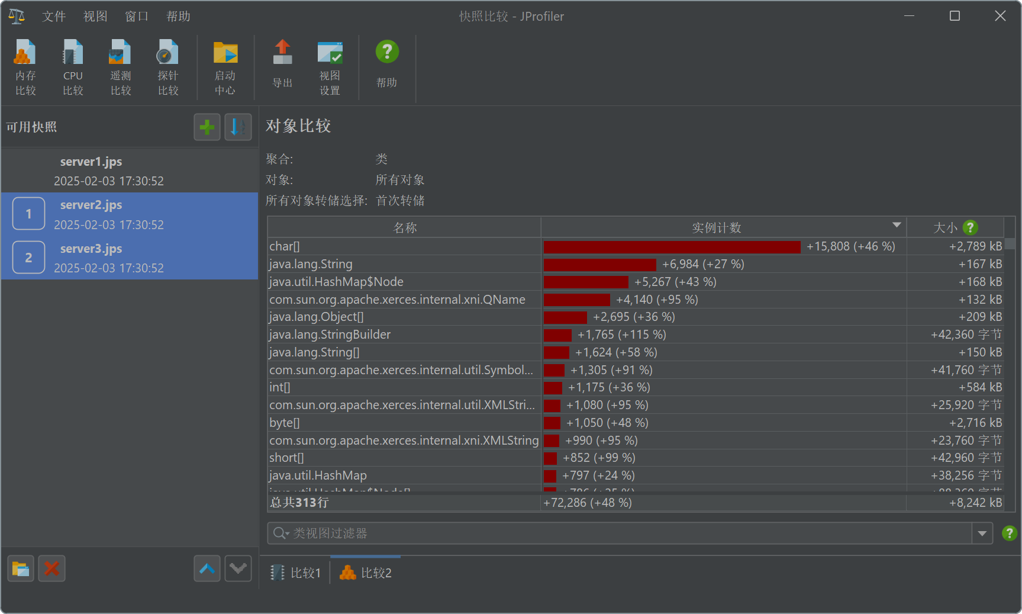This screenshot has width=1022, height=614.
Task: Click the JProfiler scales app icon
Action: pos(17,16)
